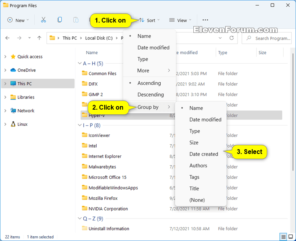Switch to large thumbnails view icon in status bar

point(291,237)
